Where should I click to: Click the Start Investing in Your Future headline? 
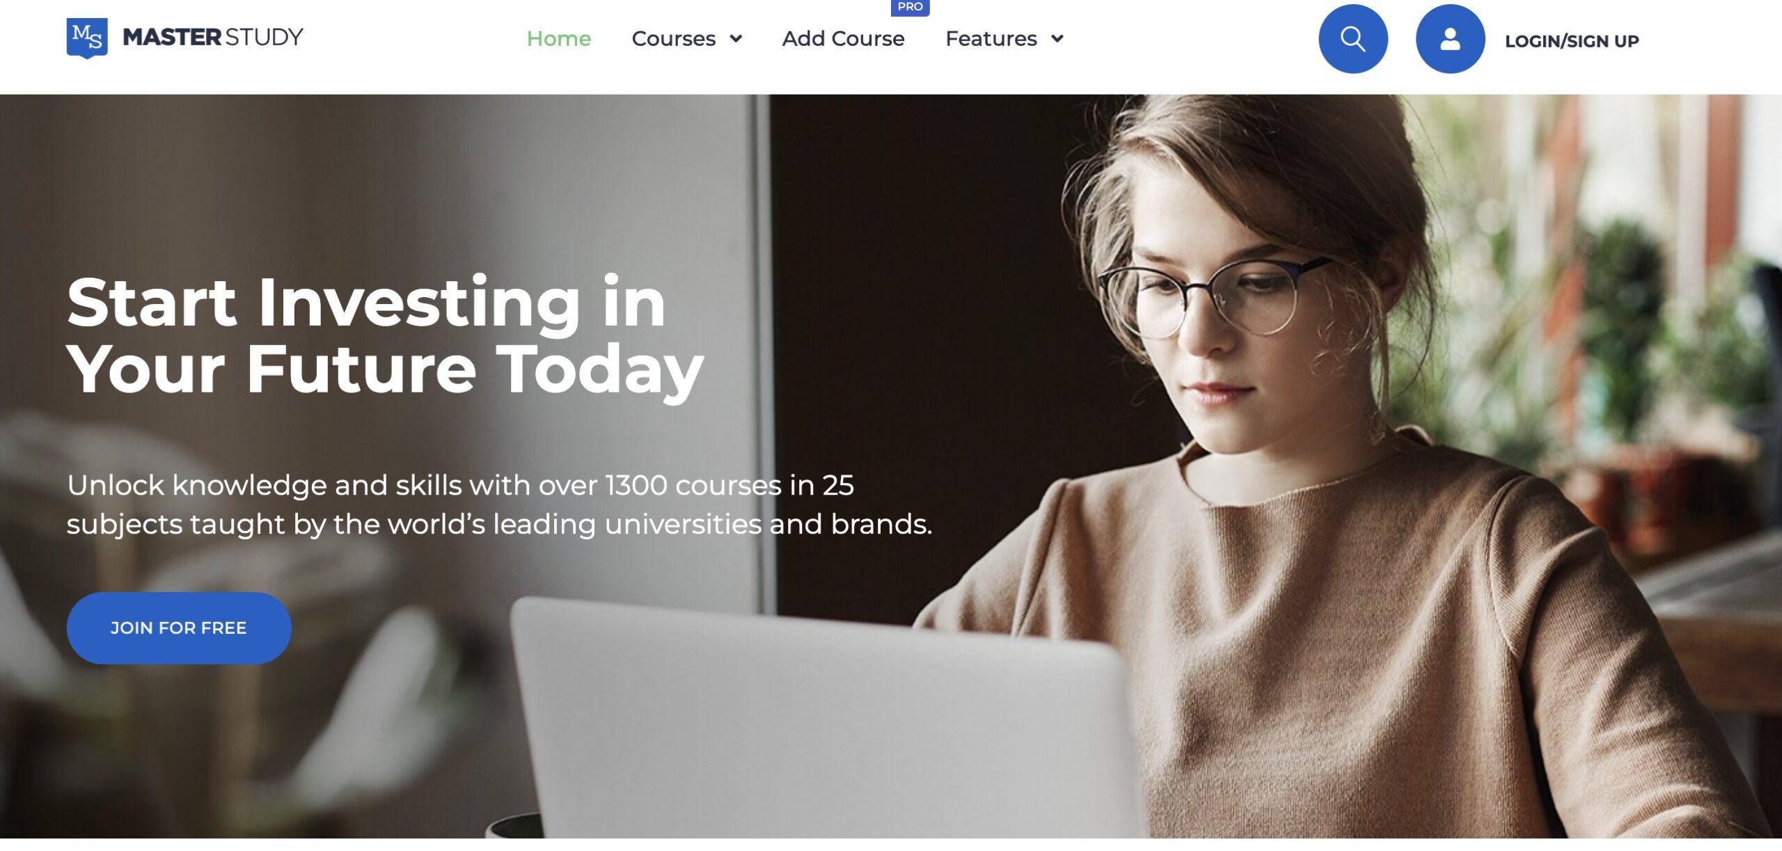click(386, 335)
